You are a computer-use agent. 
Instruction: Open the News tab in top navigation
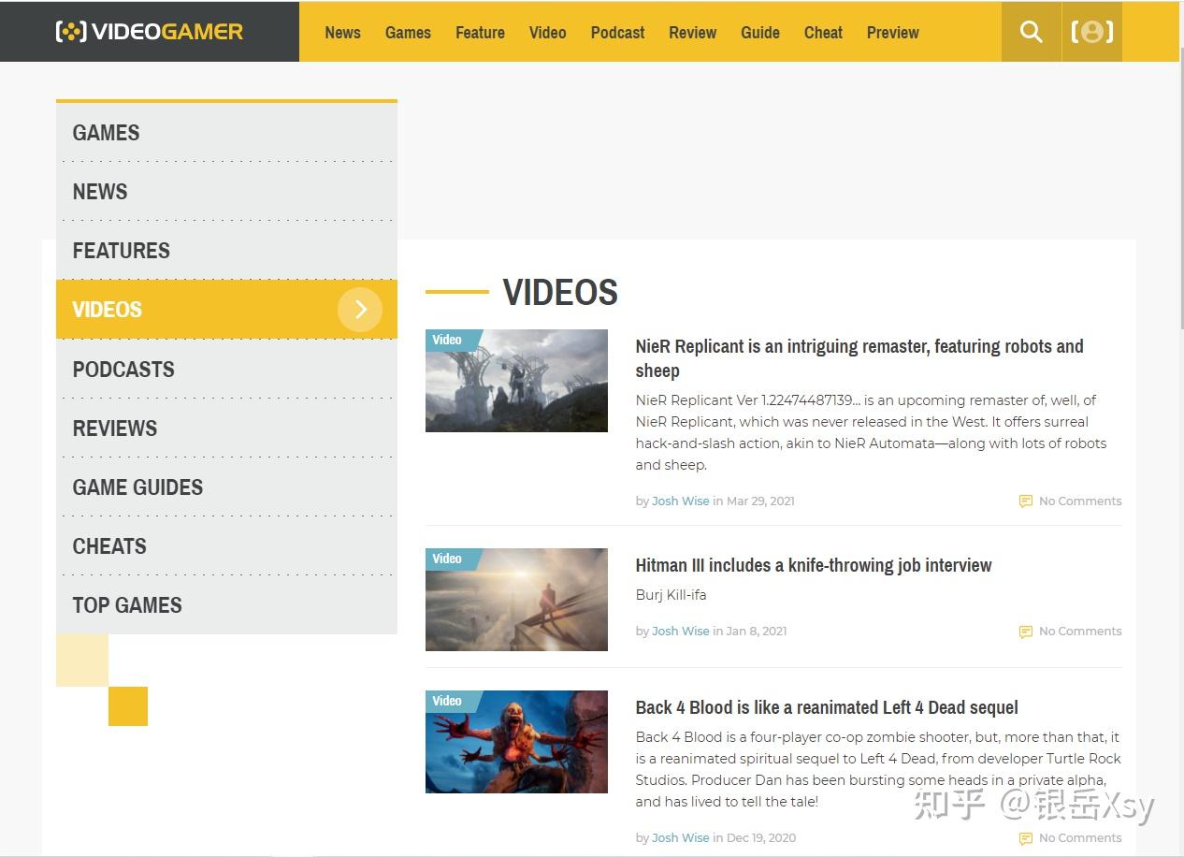342,33
